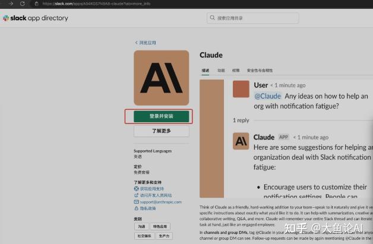This screenshot has height=244, width=373.
Task: Open the Slack app directory logo
Action: pos(36,18)
